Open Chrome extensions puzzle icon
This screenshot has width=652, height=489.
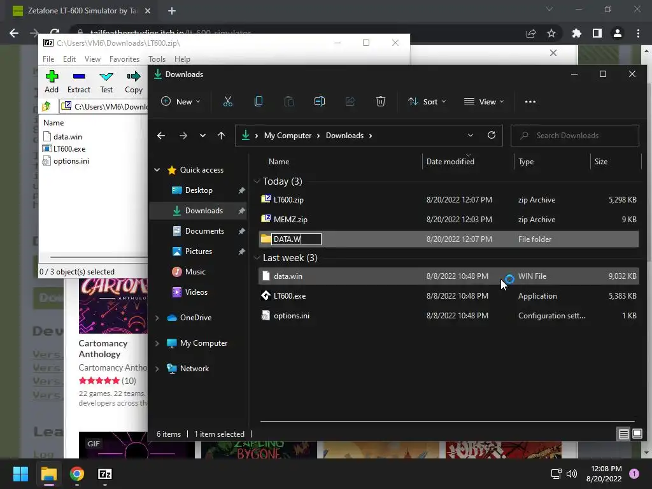pos(576,33)
